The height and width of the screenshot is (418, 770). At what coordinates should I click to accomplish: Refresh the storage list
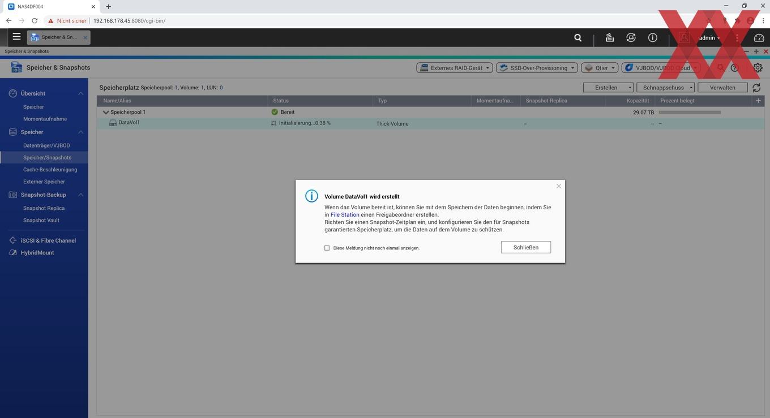pos(756,88)
